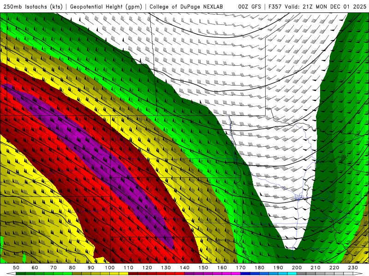Click the 160 knot label on color bar
Image resolution: width=369 pixels, height=276 pixels.
pyautogui.click(x=222, y=268)
